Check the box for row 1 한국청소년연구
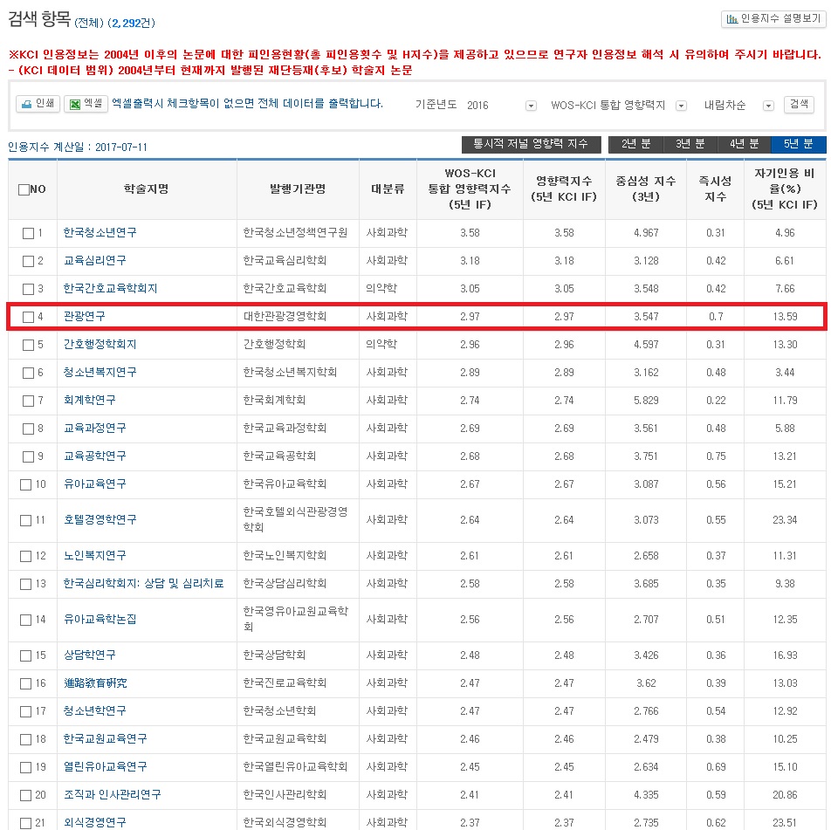 [28, 233]
